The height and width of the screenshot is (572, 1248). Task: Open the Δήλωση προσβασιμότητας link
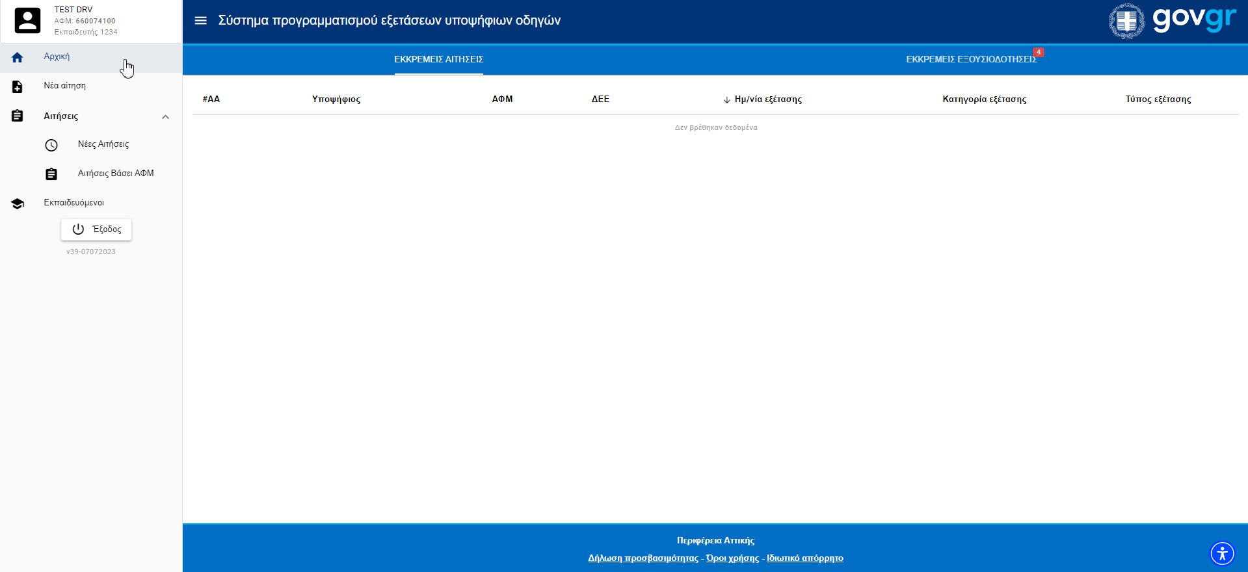(x=643, y=558)
